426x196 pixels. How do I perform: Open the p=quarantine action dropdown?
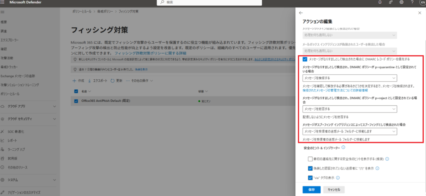tap(349, 78)
